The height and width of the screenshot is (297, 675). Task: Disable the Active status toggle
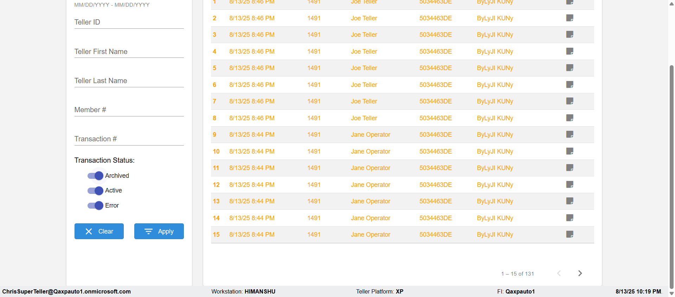[x=95, y=190]
